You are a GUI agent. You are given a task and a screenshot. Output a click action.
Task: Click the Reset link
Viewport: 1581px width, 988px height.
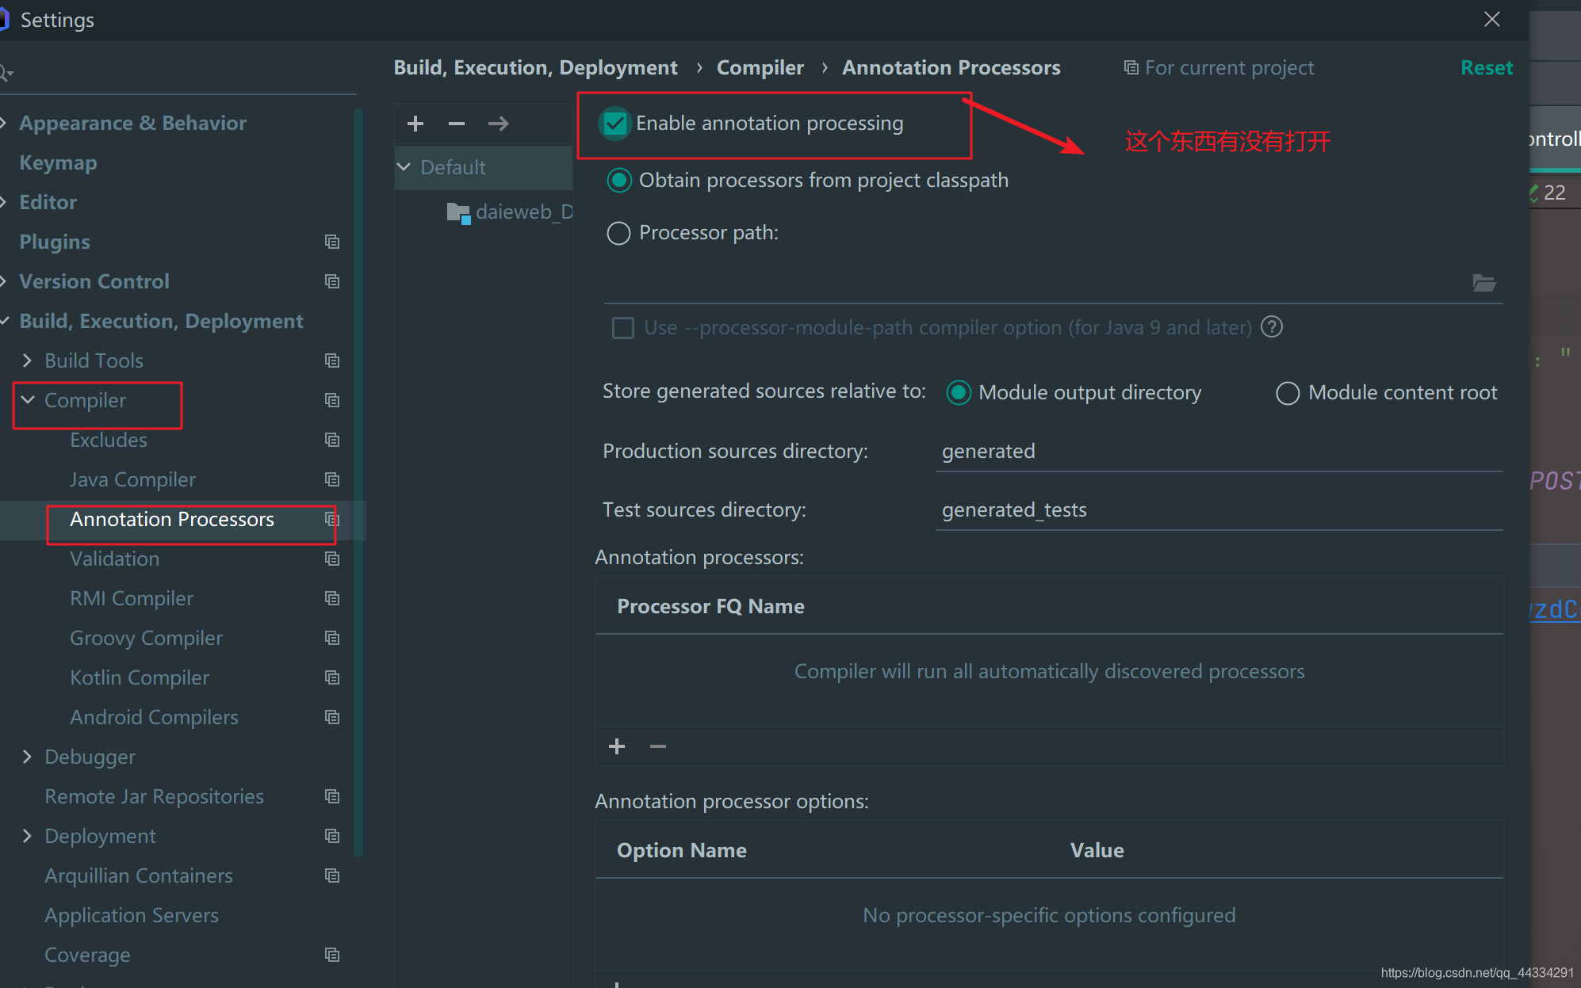pyautogui.click(x=1486, y=68)
